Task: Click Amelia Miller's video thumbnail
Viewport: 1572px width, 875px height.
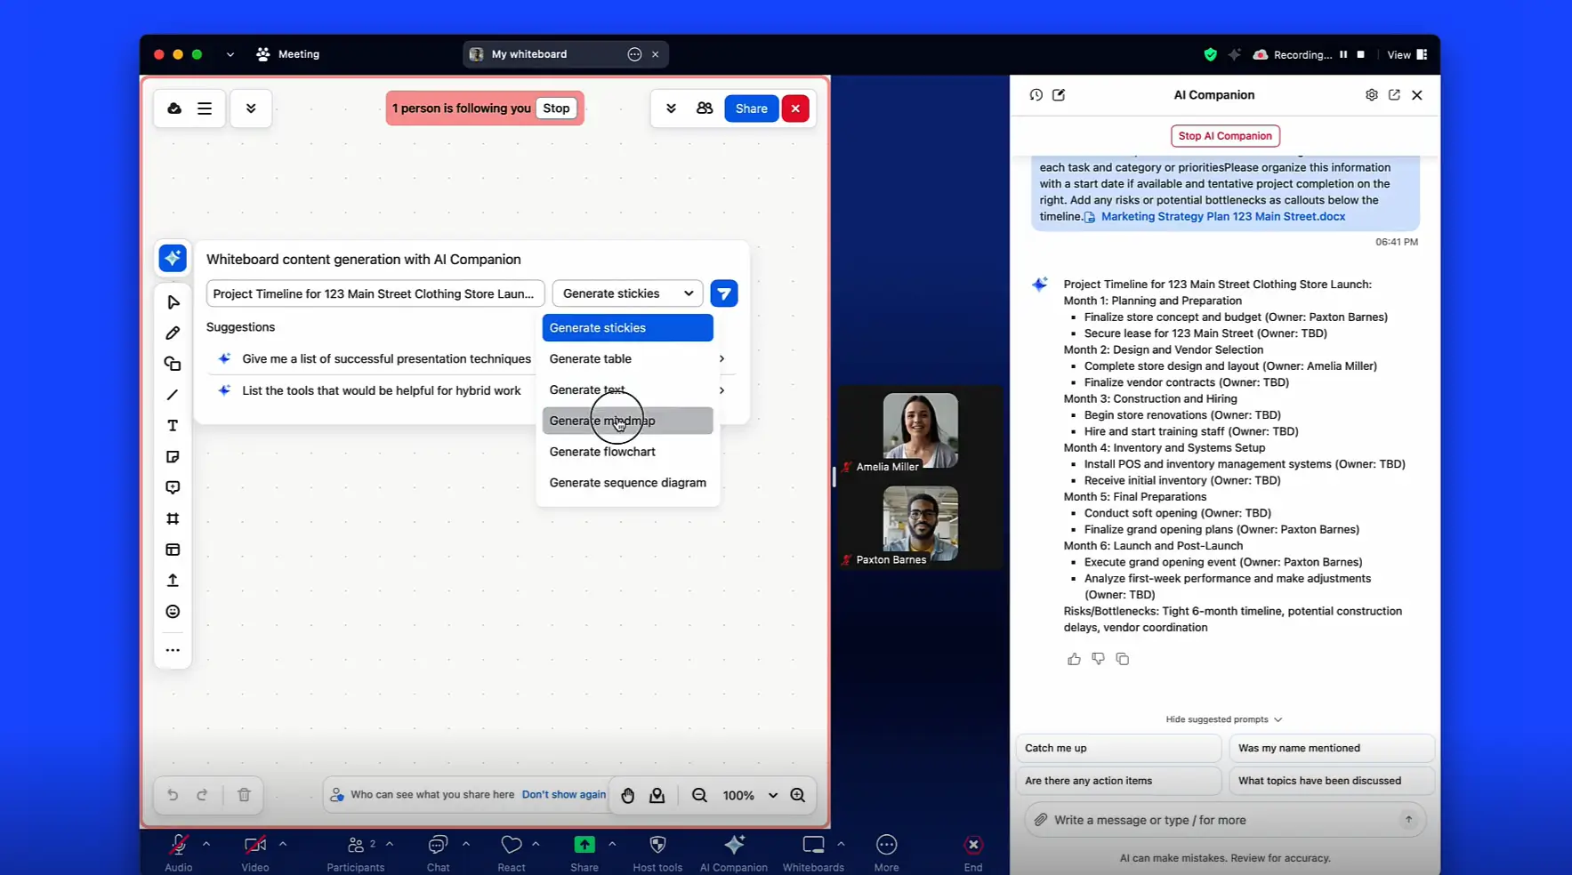Action: click(x=920, y=431)
